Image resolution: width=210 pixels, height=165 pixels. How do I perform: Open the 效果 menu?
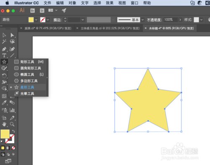tap(110, 3)
